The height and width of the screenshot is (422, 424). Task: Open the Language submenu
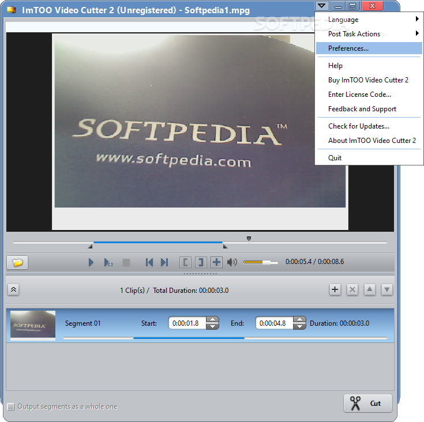coord(369,20)
